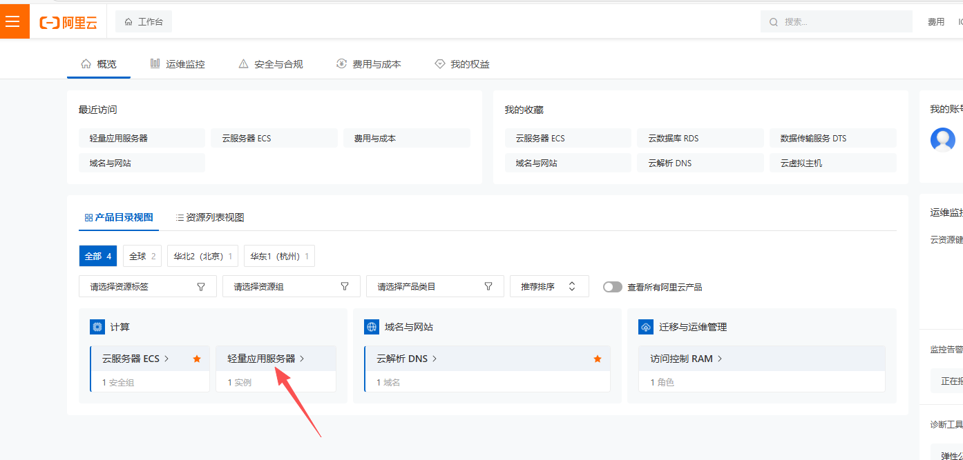The height and width of the screenshot is (460, 963).
Task: Click 1 安全组 under 云服务器 ECS
Action: tap(118, 382)
